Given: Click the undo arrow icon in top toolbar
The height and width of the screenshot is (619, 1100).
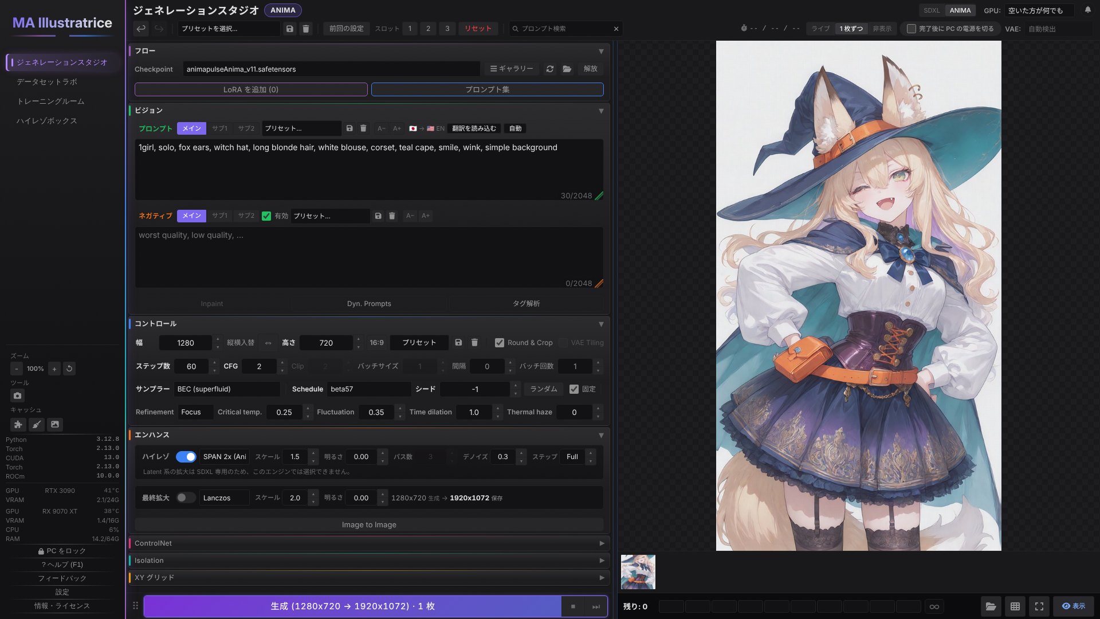Looking at the screenshot, I should [x=141, y=29].
